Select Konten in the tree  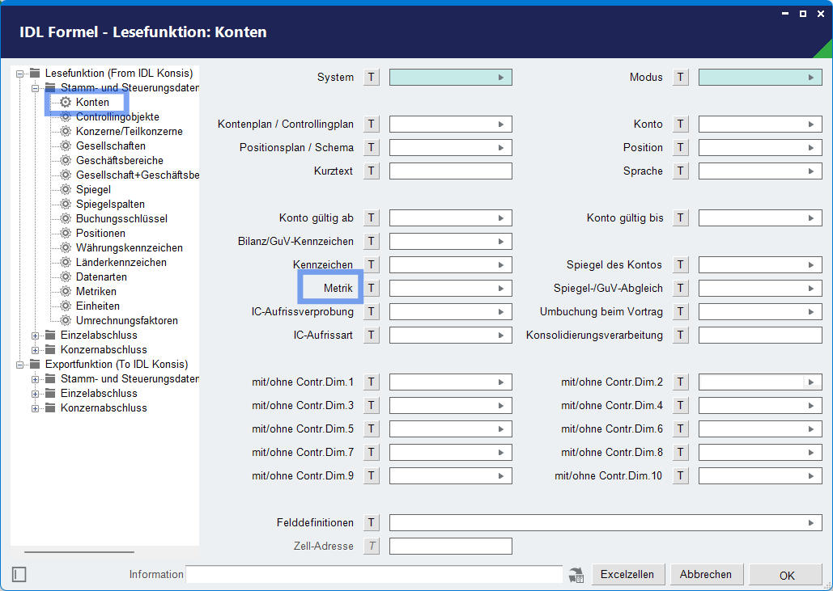coord(92,102)
